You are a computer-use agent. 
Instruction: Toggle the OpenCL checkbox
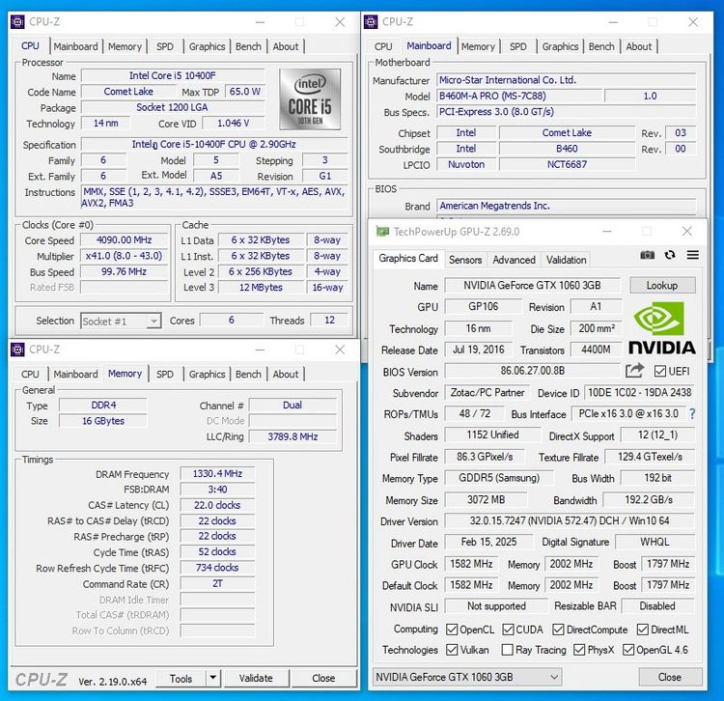(452, 630)
